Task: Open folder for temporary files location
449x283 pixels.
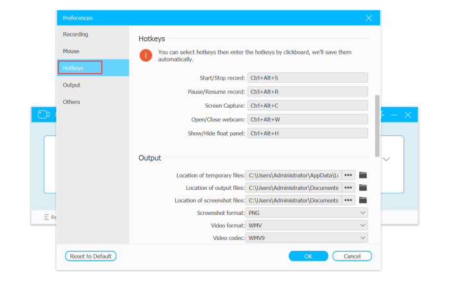Action: [362, 175]
